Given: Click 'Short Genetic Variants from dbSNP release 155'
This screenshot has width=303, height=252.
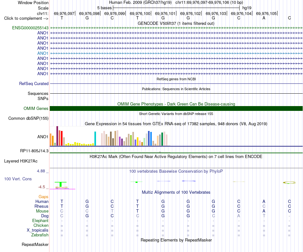Looking at the screenshot, I should click(176, 114).
